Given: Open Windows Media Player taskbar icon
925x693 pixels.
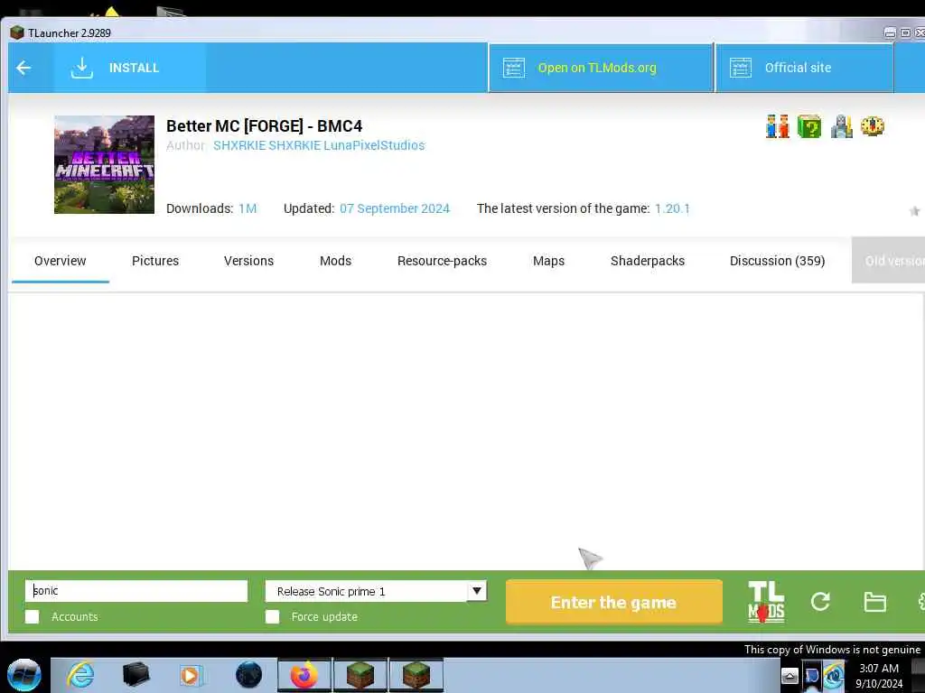Looking at the screenshot, I should 191,675.
